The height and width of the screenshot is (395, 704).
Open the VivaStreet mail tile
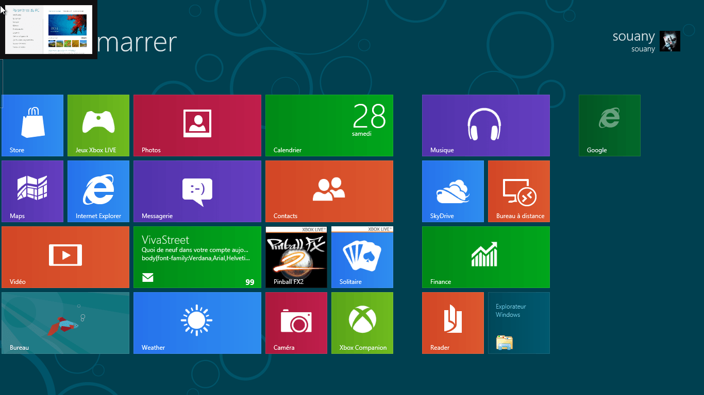pyautogui.click(x=197, y=257)
